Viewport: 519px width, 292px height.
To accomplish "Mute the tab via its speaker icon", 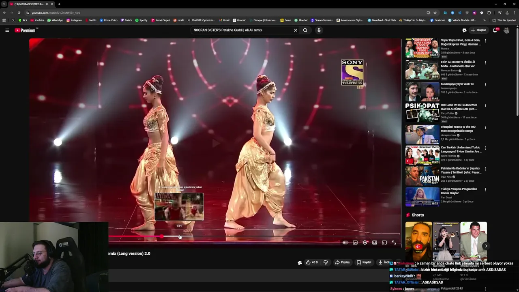I will 47,4.
